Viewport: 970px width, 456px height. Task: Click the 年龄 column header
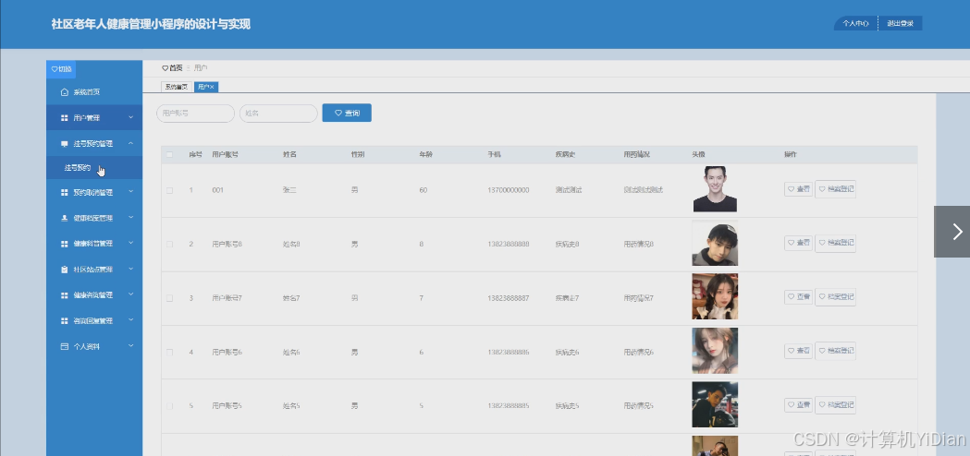425,154
